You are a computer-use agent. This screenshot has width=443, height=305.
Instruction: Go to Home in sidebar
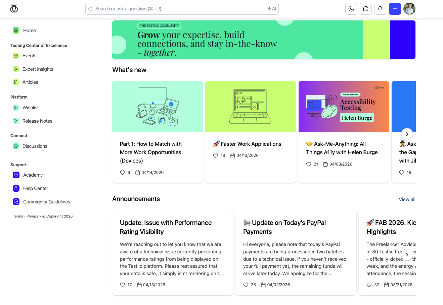pos(29,30)
